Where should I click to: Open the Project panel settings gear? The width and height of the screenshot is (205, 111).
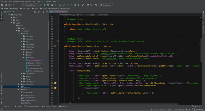[x=43, y=12]
